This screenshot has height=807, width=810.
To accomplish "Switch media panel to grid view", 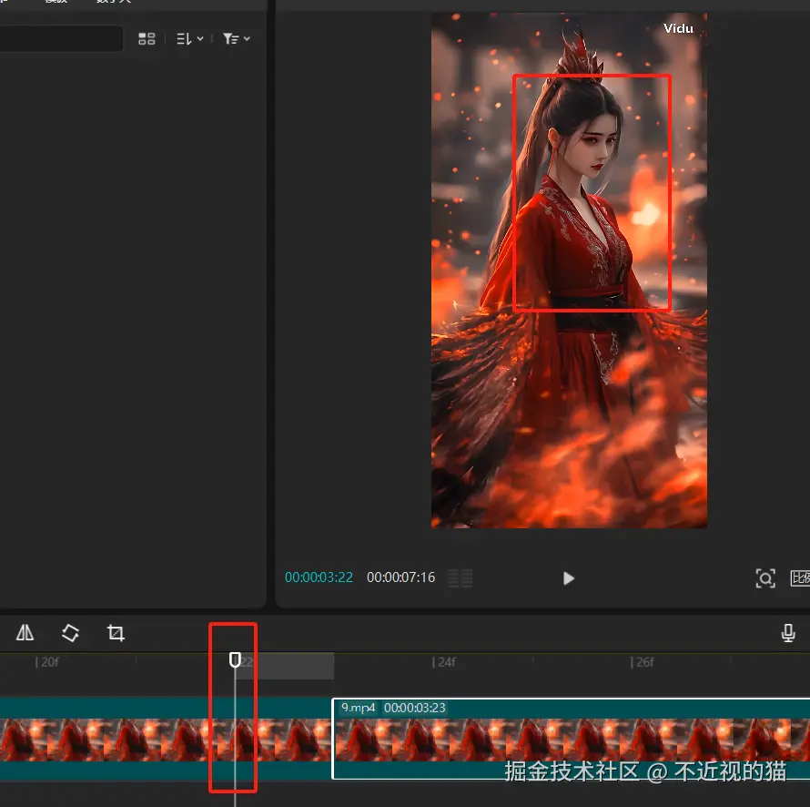I will coord(147,39).
